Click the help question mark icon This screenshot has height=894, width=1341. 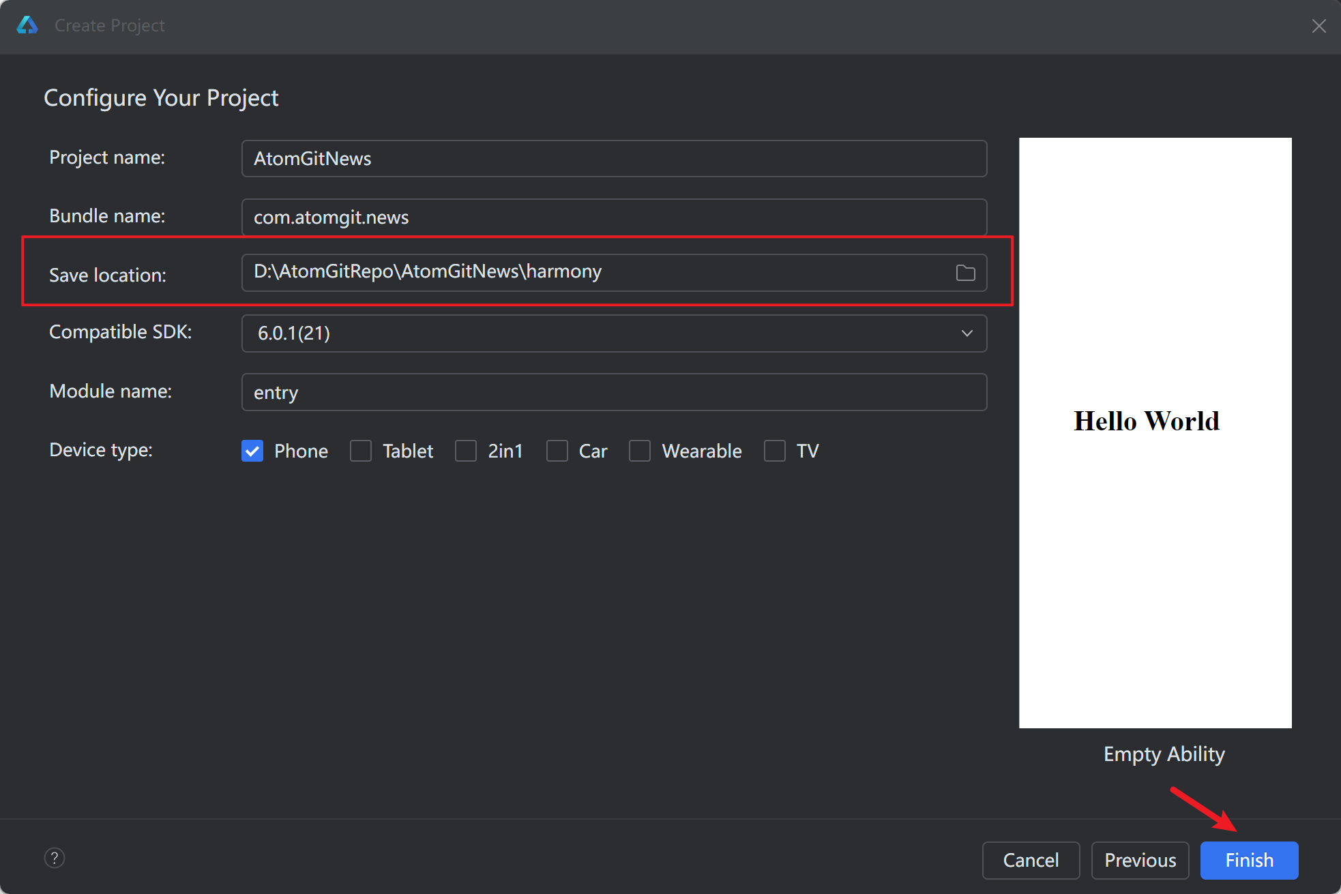pos(55,858)
